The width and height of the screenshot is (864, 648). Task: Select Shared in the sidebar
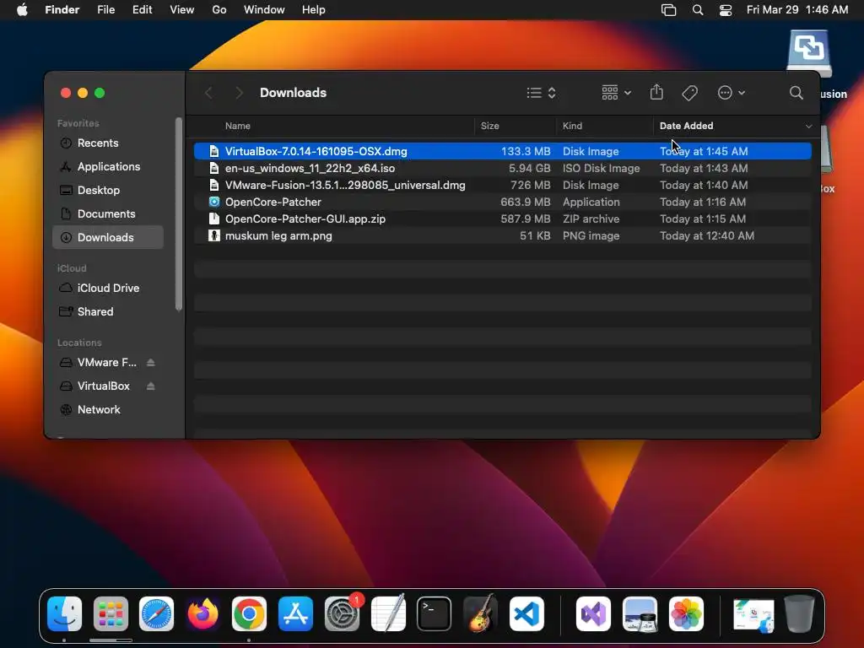point(108,312)
